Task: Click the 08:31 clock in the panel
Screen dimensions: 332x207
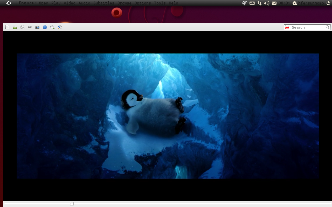Action: click(284, 3)
